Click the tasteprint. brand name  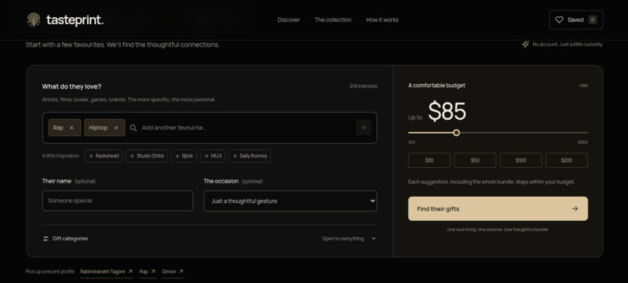pos(75,20)
